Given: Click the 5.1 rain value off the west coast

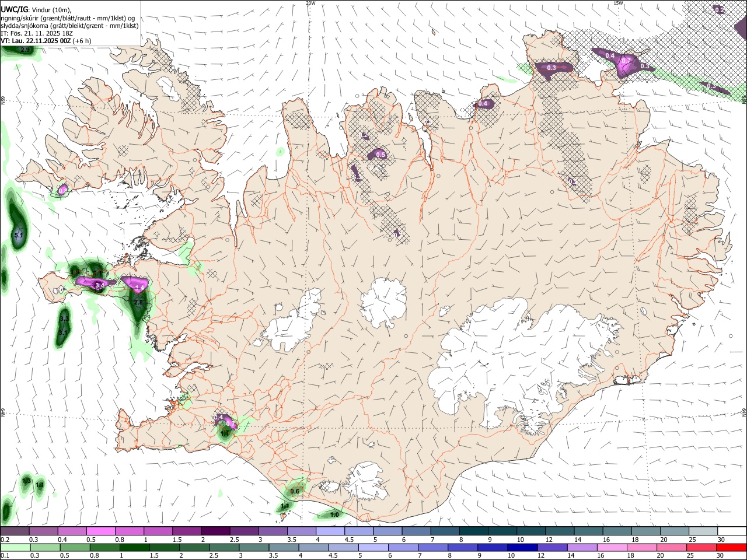Looking at the screenshot, I should pos(18,236).
